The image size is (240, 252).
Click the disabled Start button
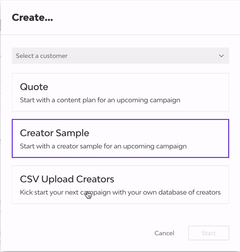208,233
